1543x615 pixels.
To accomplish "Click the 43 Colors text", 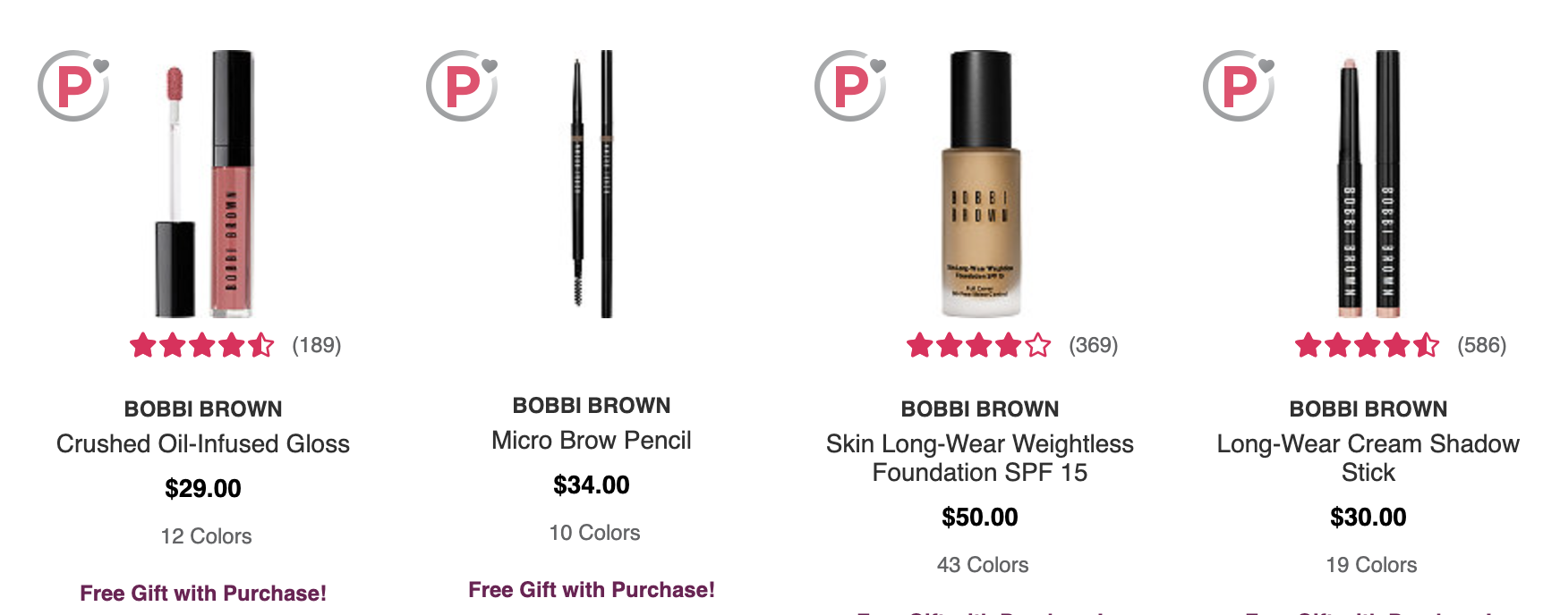I will [x=983, y=565].
